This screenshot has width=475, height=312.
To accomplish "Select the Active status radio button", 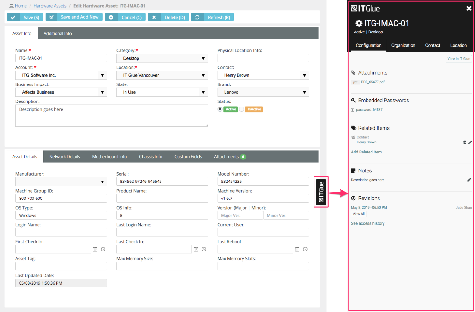I will (x=220, y=109).
